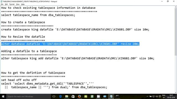Click the 'How to create a tablespace' heading
This screenshot has width=177, height=99.
pos(23,22)
